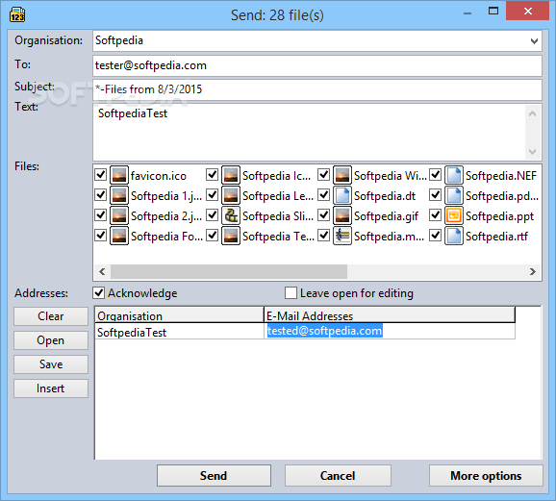Click the Clear addresses button
Image resolution: width=556 pixels, height=501 pixels.
[x=51, y=316]
